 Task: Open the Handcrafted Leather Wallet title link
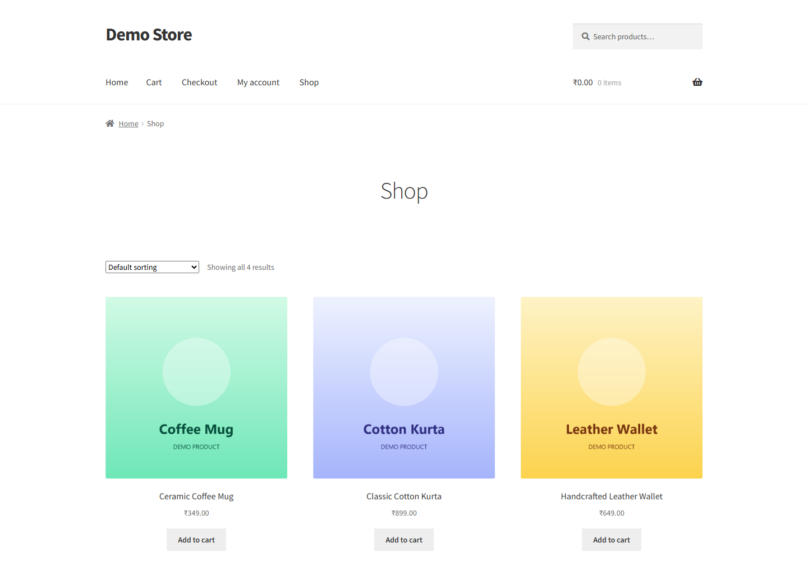(612, 496)
